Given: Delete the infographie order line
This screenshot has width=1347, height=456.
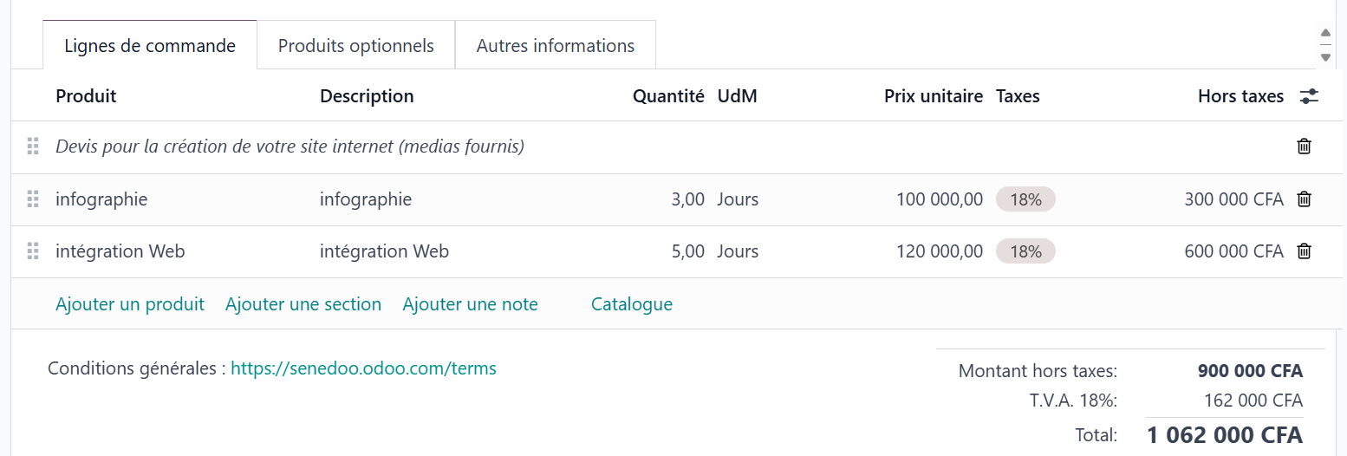Looking at the screenshot, I should (x=1304, y=199).
